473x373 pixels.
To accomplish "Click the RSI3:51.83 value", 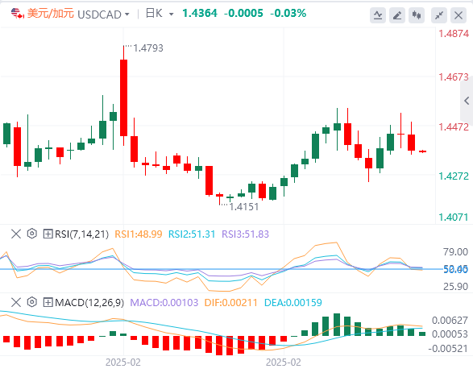I will [245, 234].
